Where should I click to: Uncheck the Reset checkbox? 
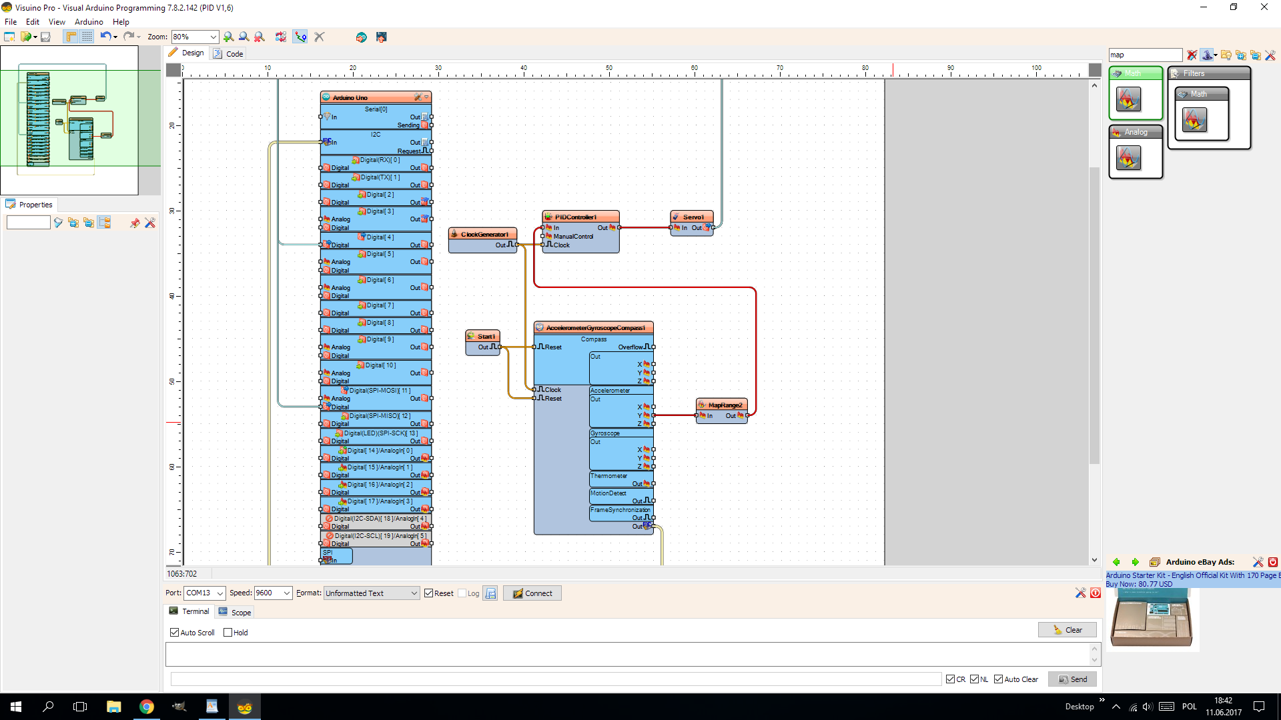coord(429,593)
